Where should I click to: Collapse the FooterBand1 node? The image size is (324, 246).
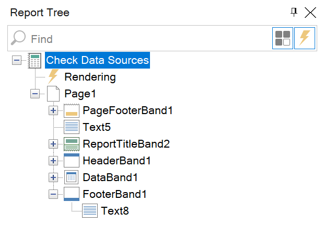53,194
